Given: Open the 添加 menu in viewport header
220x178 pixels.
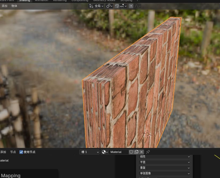Looking at the screenshot, I should [4, 6].
